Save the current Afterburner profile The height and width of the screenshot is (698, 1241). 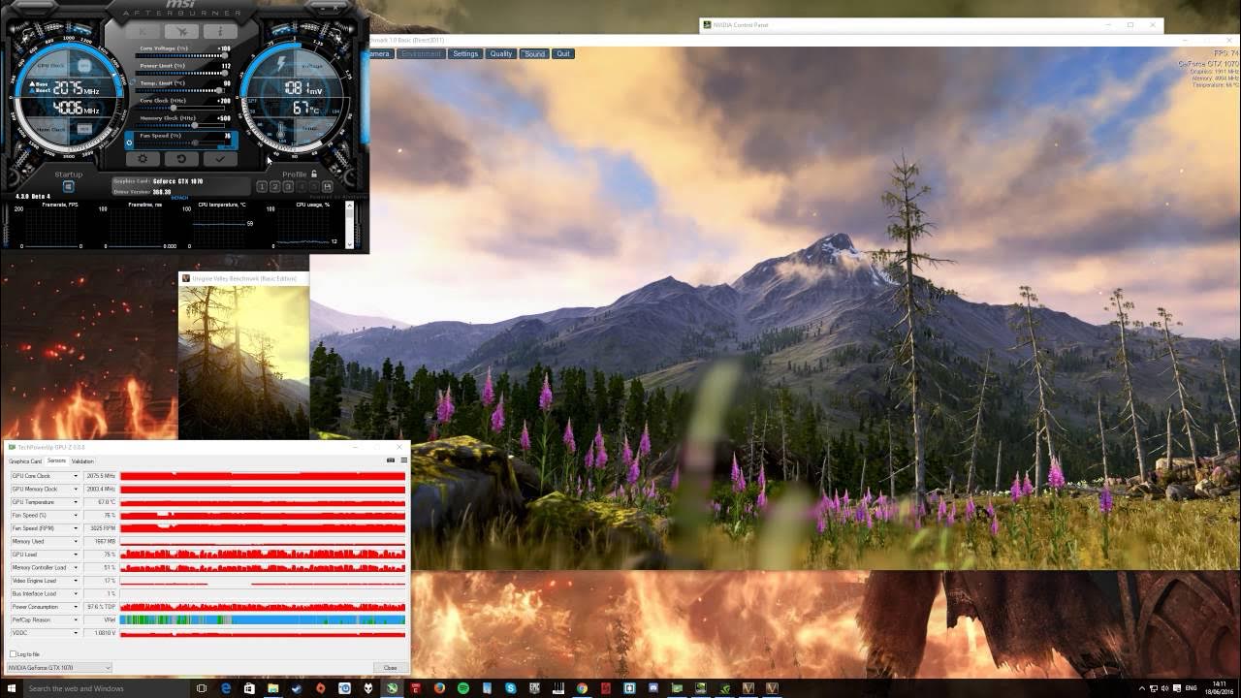click(x=327, y=187)
